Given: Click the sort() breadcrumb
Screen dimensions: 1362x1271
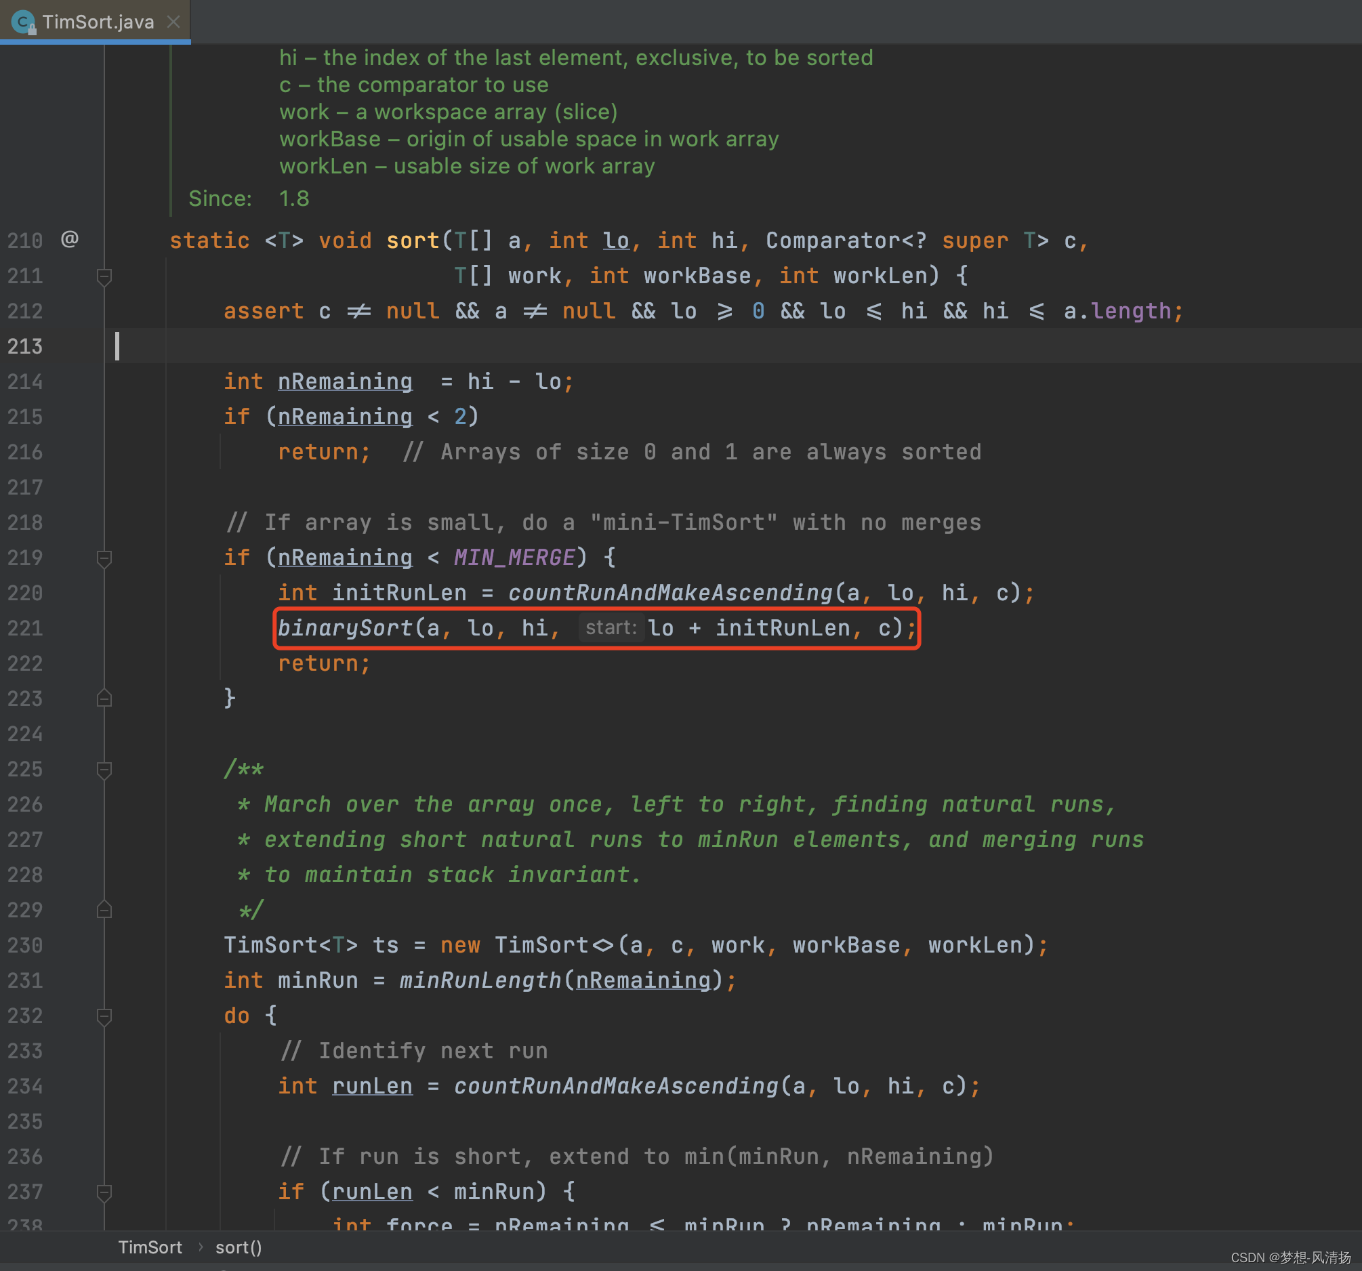Looking at the screenshot, I should click(x=239, y=1247).
